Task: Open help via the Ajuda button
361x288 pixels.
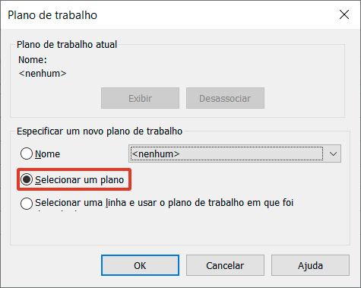Action: pos(310,265)
